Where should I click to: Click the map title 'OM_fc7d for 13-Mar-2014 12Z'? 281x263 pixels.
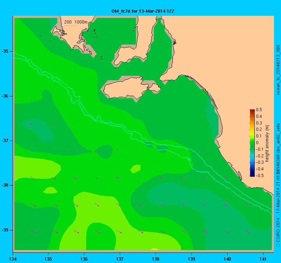coord(143,11)
